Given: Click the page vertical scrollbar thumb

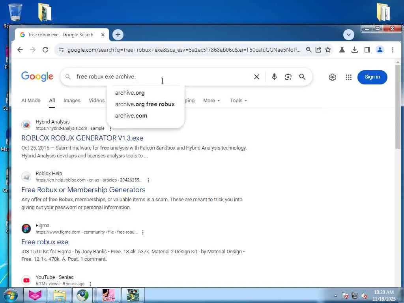Looking at the screenshot, I should click(398, 107).
